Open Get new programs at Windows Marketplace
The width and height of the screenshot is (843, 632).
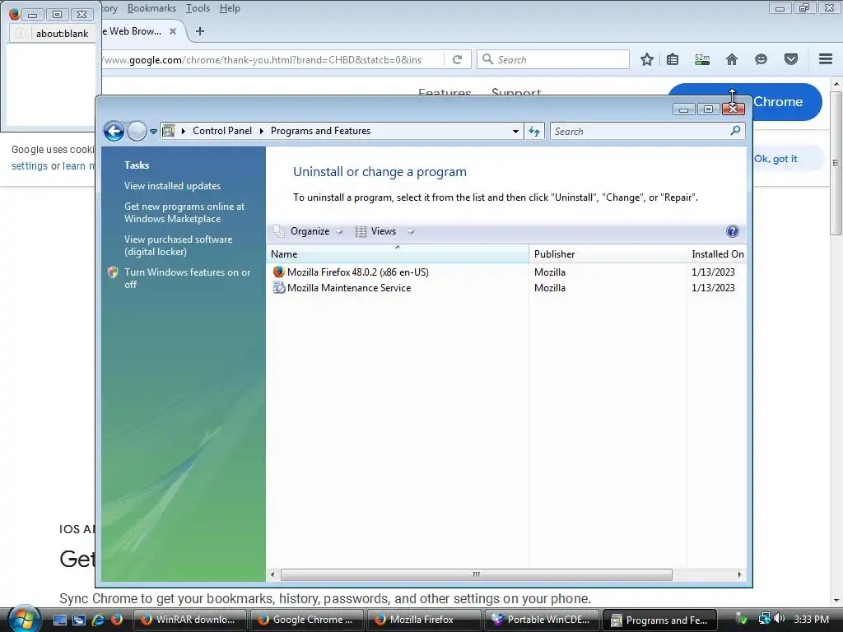coord(184,213)
